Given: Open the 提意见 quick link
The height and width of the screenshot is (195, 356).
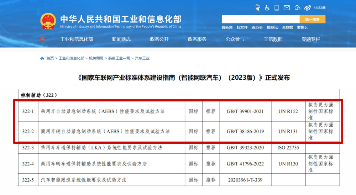Looking at the screenshot, I should [272, 27].
